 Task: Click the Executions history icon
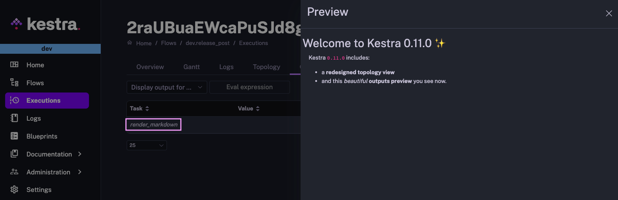click(14, 100)
